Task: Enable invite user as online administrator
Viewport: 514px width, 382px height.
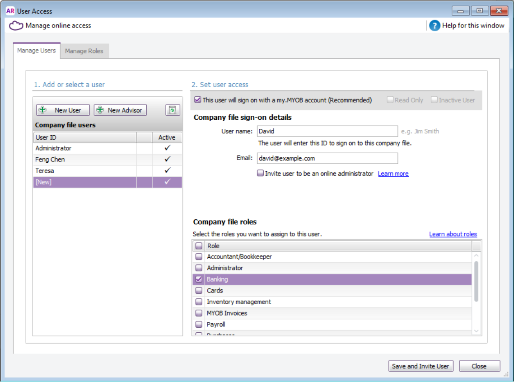Action: pyautogui.click(x=261, y=173)
